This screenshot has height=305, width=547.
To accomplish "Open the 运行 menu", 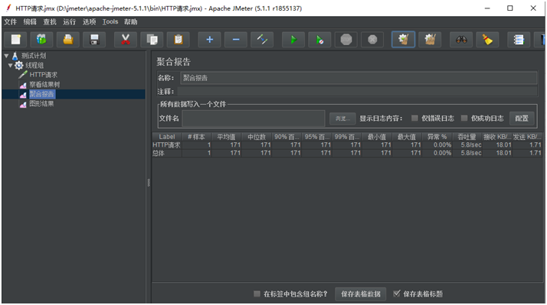I will point(69,21).
